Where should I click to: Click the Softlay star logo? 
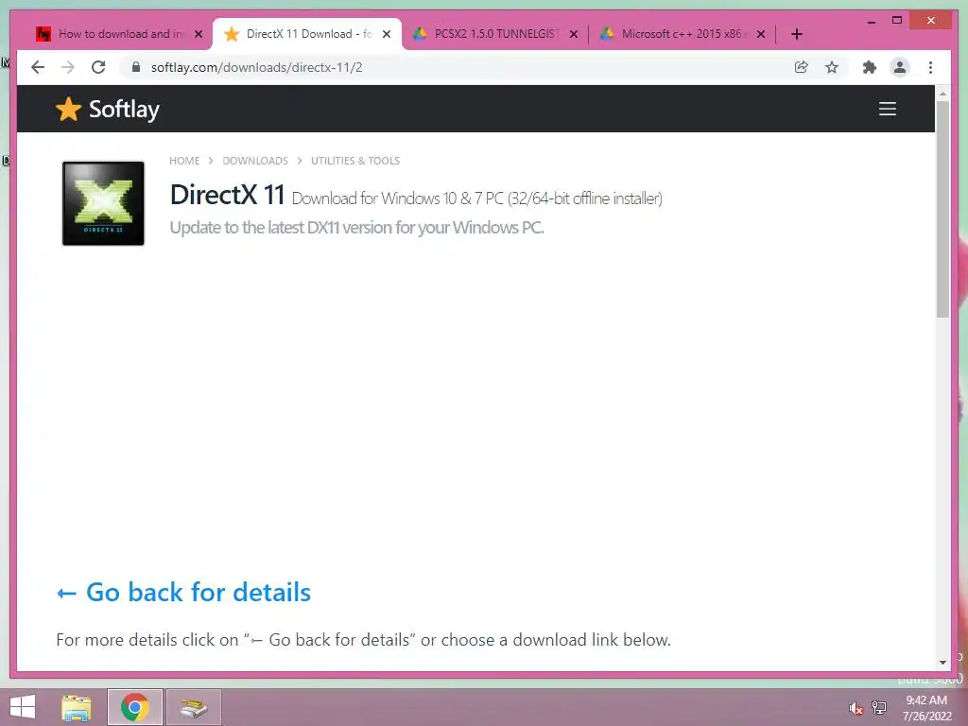tap(68, 110)
